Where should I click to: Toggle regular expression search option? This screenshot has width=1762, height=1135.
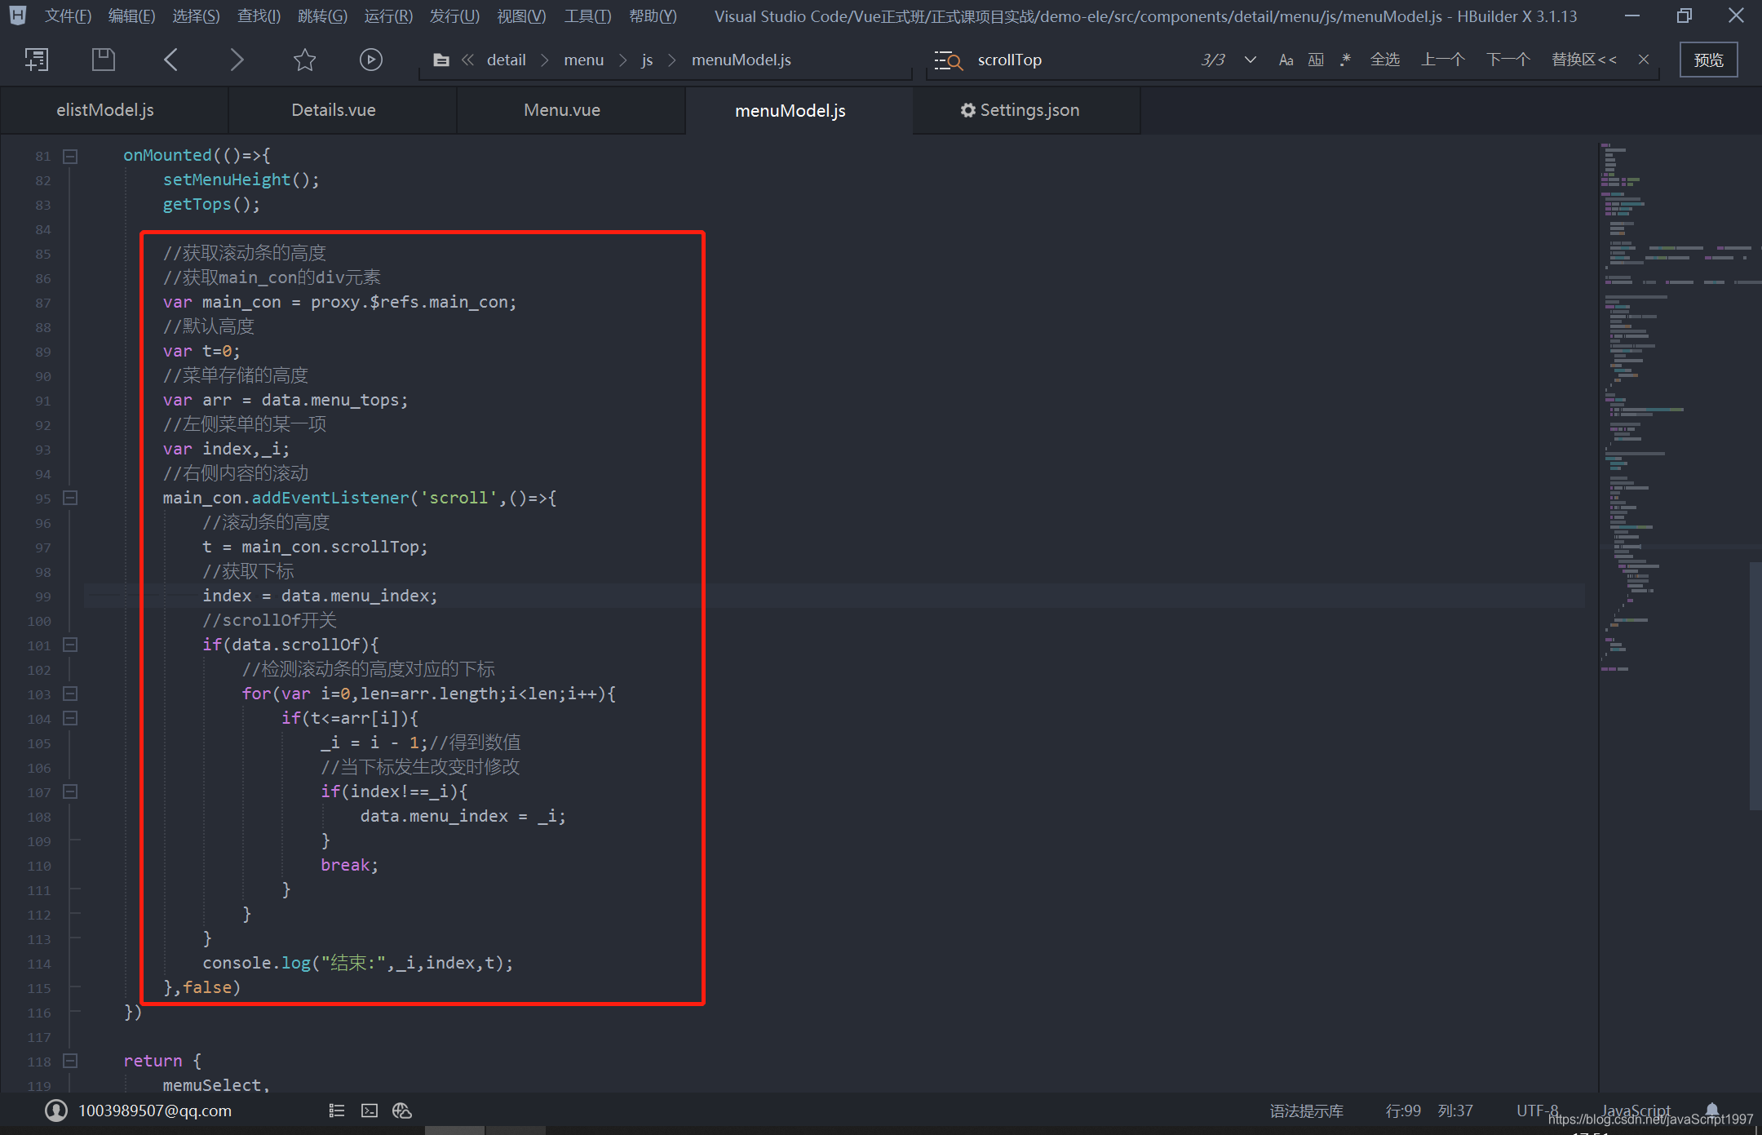pyautogui.click(x=1345, y=60)
